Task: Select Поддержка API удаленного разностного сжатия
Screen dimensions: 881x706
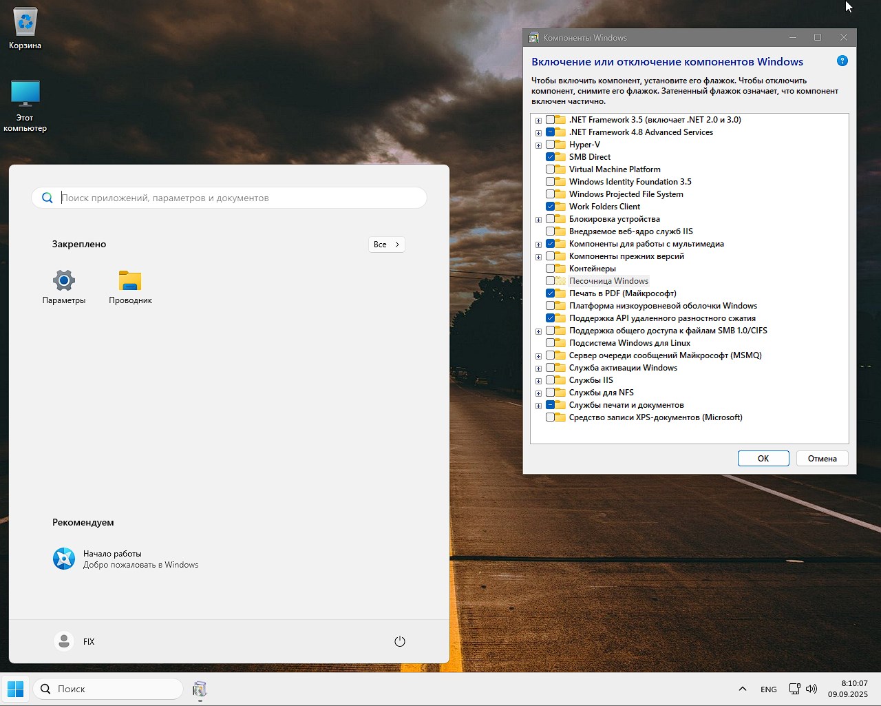Action: 662,318
